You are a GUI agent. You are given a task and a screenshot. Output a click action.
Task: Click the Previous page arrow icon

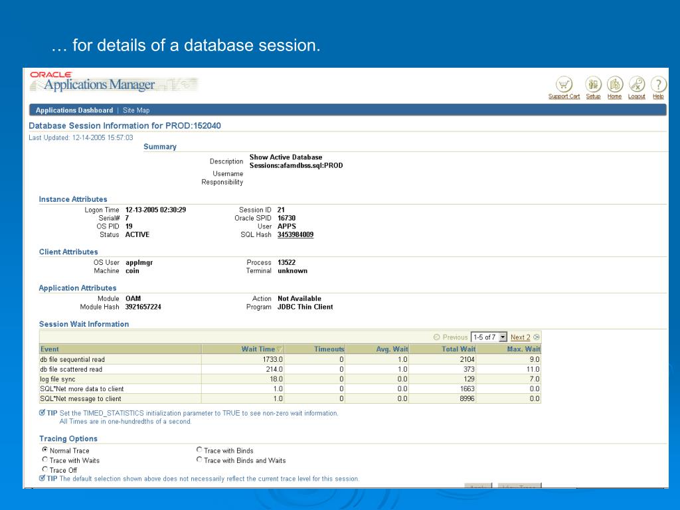(x=437, y=337)
